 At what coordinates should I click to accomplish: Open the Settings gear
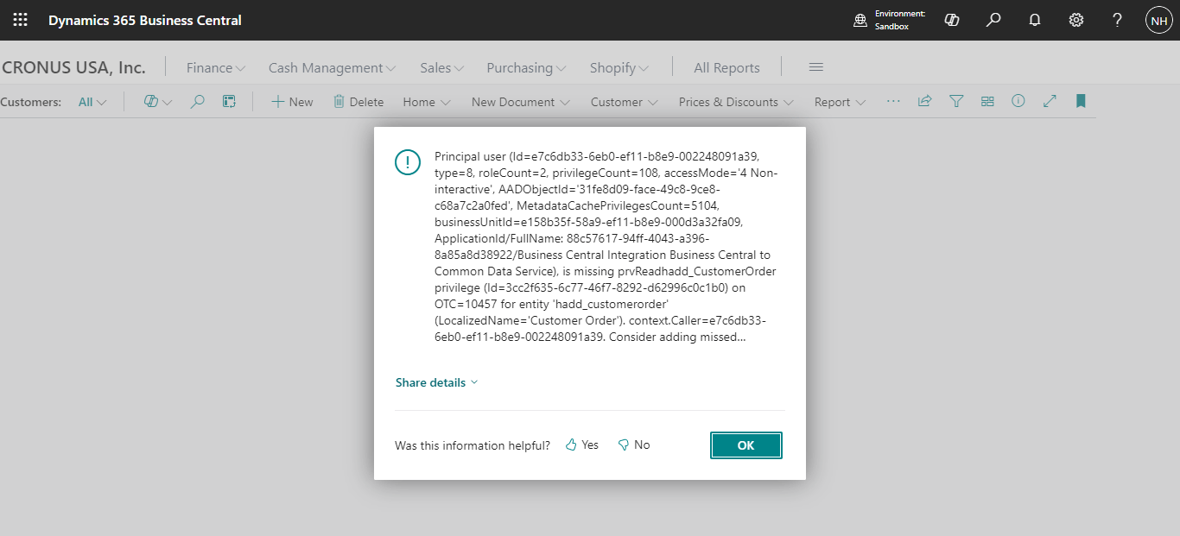[x=1076, y=20]
